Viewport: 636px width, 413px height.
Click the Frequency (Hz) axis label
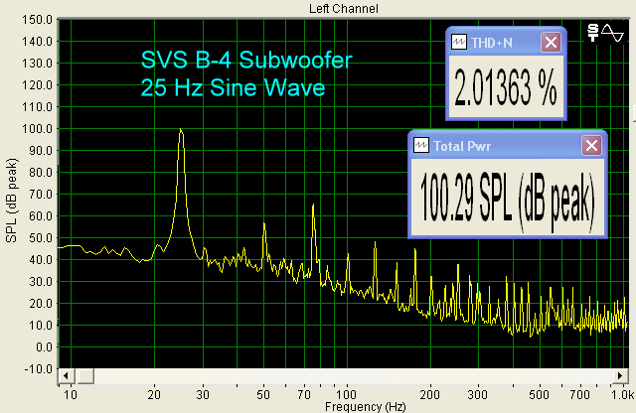(x=365, y=406)
